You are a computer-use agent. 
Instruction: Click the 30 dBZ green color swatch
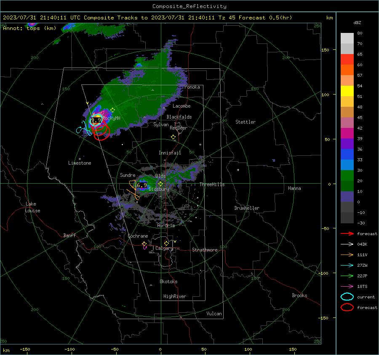pyautogui.click(x=347, y=175)
